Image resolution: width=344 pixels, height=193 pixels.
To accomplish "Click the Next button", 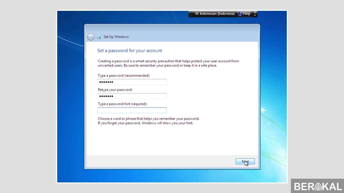I will (x=245, y=162).
